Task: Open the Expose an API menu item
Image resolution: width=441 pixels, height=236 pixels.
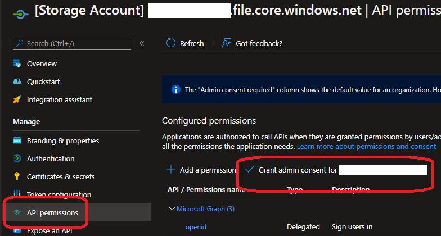Action: click(50, 230)
